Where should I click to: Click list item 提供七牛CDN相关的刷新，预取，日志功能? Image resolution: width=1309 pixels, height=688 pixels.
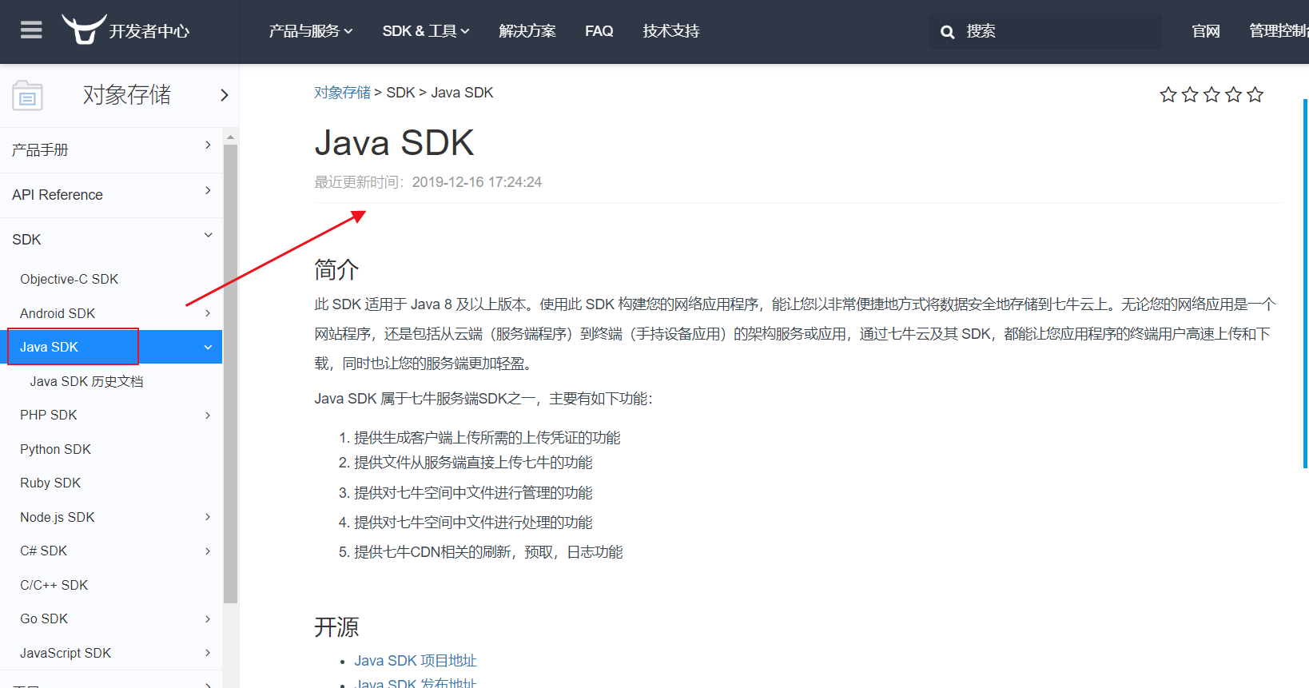[x=488, y=552]
